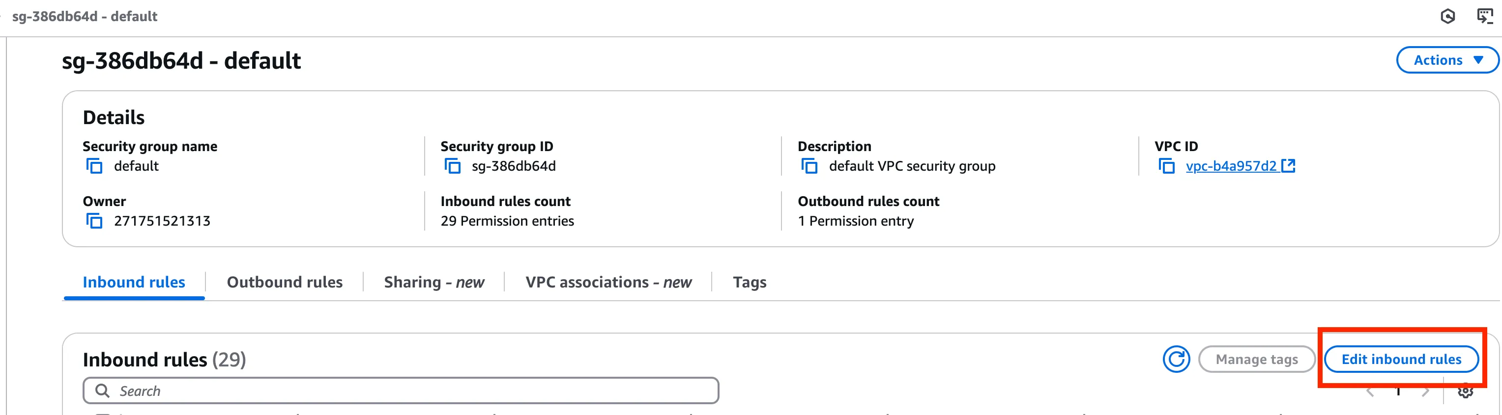Open the vpc-b4a957d2 link
Screen dimensions: 1502x415
pos(1240,166)
